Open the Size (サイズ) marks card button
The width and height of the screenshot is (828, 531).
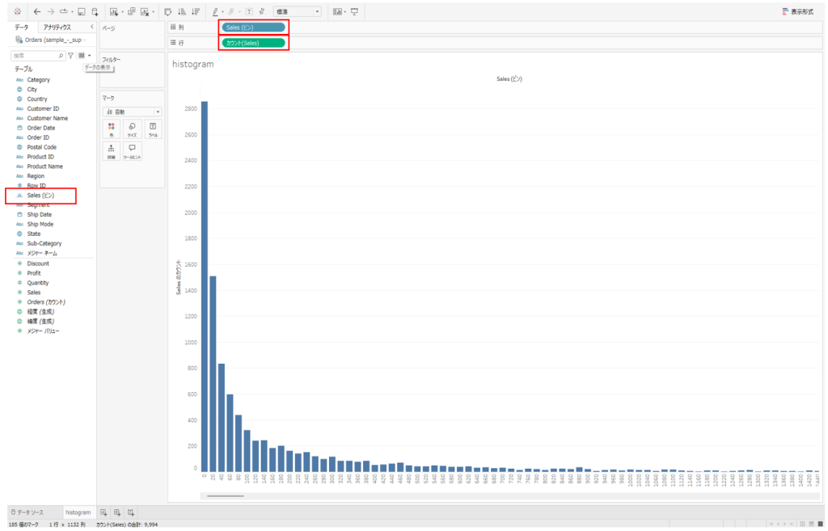(132, 129)
